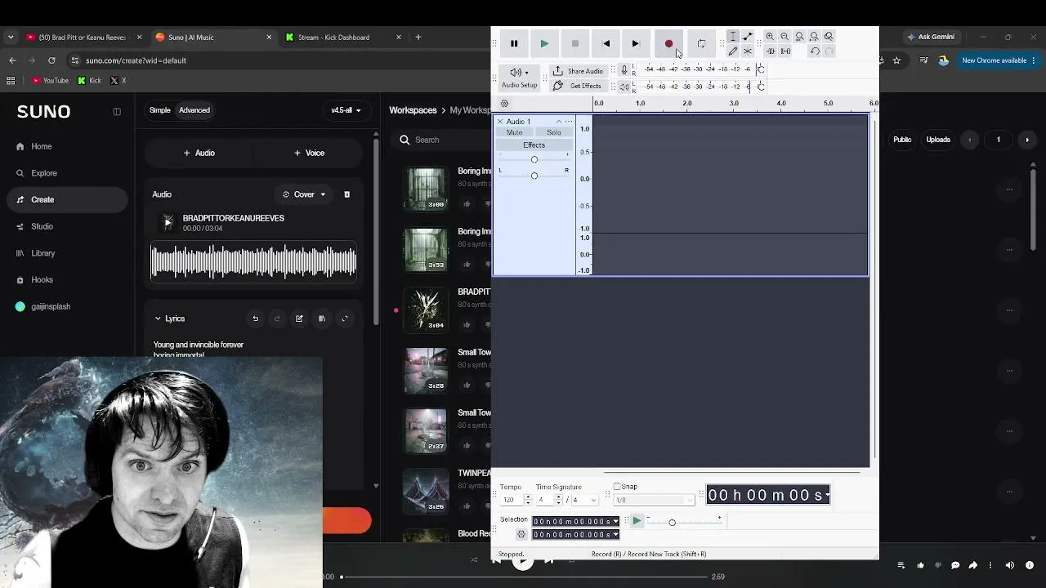
Task: Switch to the Brad Pitt or Keanu Reeves tab
Action: (x=84, y=37)
